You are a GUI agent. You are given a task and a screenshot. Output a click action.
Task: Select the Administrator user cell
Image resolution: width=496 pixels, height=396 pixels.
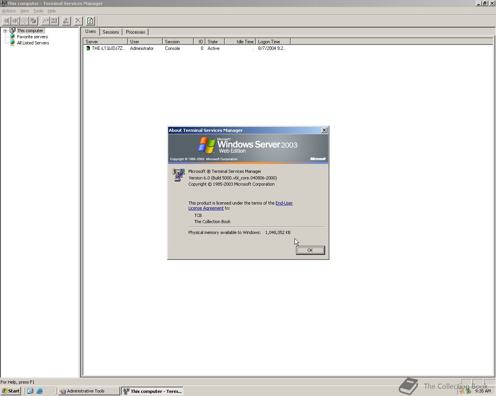point(142,48)
